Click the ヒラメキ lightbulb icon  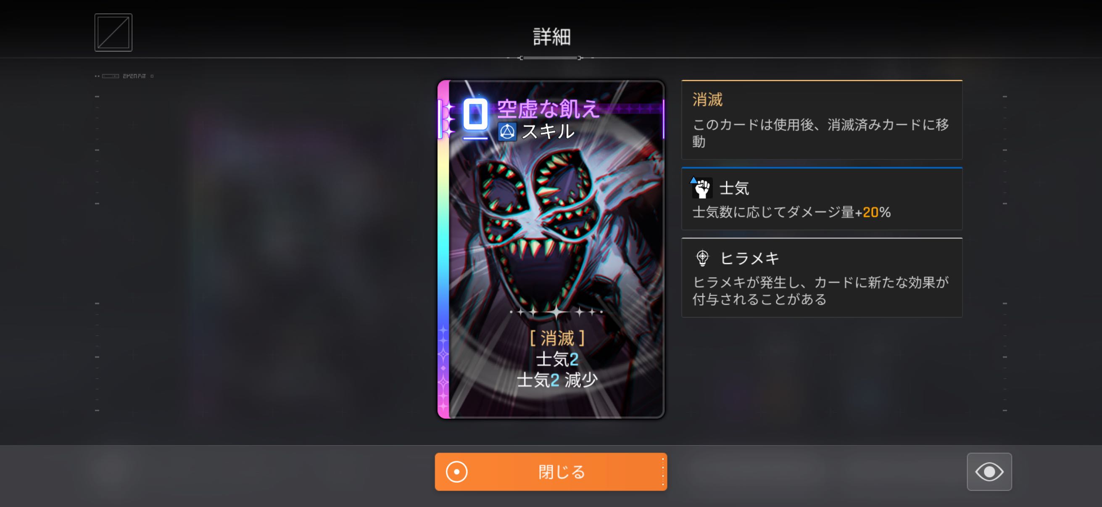click(702, 258)
